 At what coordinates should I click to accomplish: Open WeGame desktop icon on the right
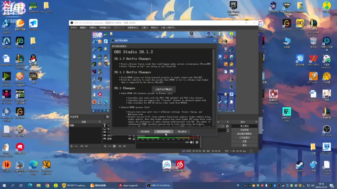[x=286, y=25]
